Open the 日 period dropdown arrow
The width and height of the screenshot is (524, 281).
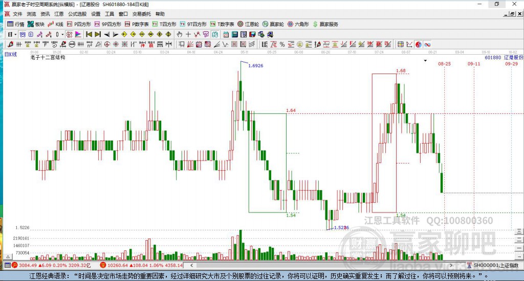click(x=15, y=34)
